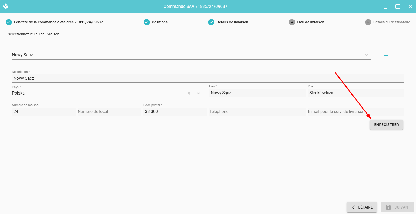Open Détails du destinataire step
This screenshot has height=214, width=416.
391,22
